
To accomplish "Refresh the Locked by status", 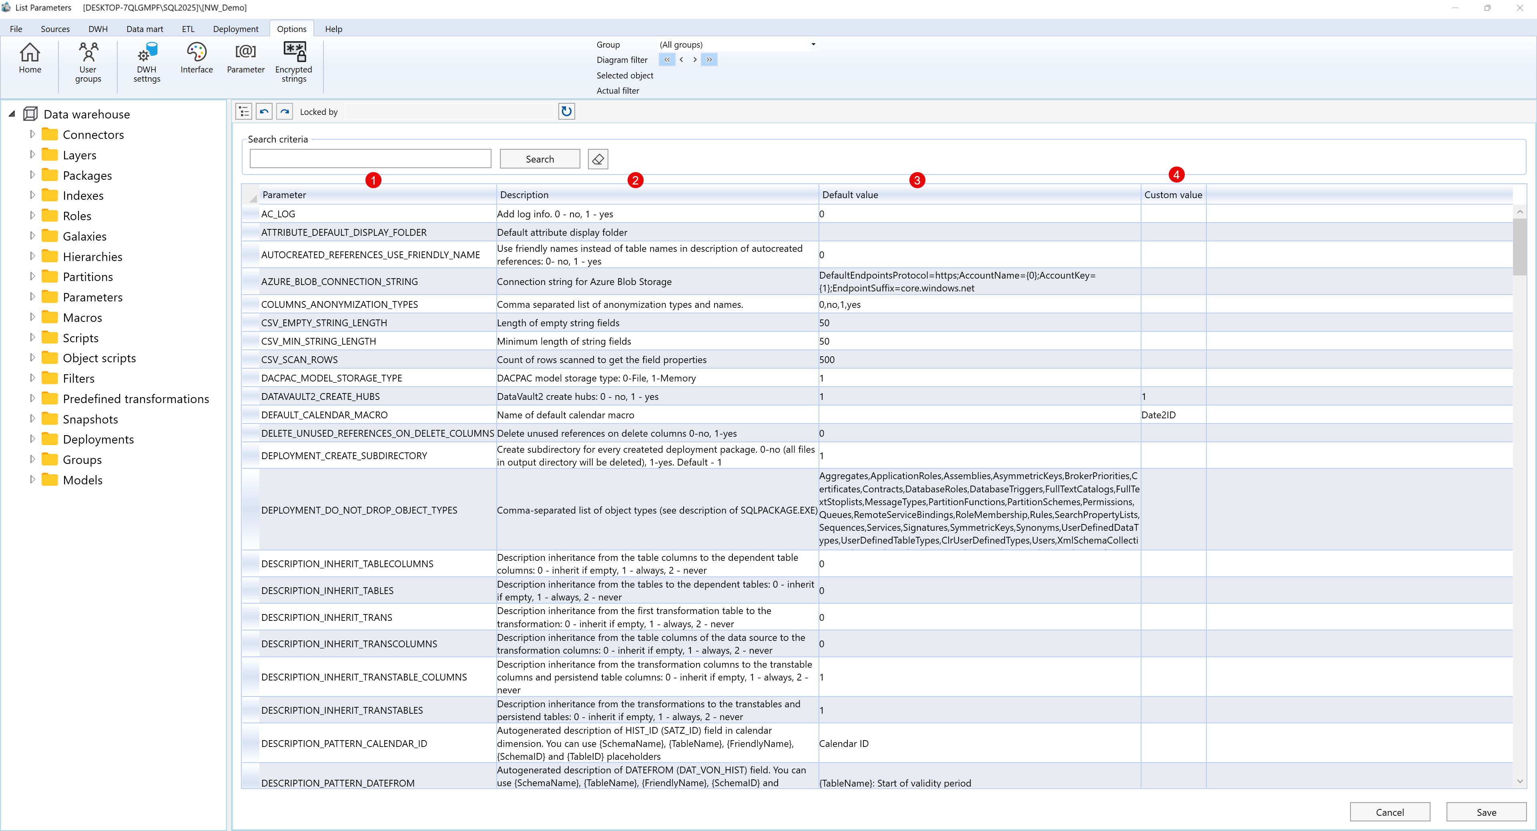I will (566, 111).
